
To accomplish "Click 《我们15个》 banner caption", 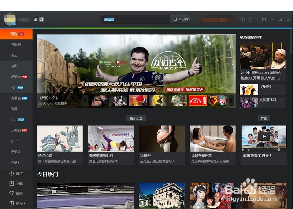I will point(48,98).
